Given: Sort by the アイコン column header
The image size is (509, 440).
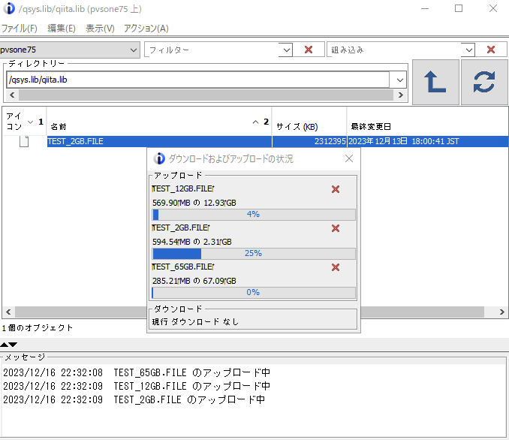Looking at the screenshot, I should [x=24, y=122].
